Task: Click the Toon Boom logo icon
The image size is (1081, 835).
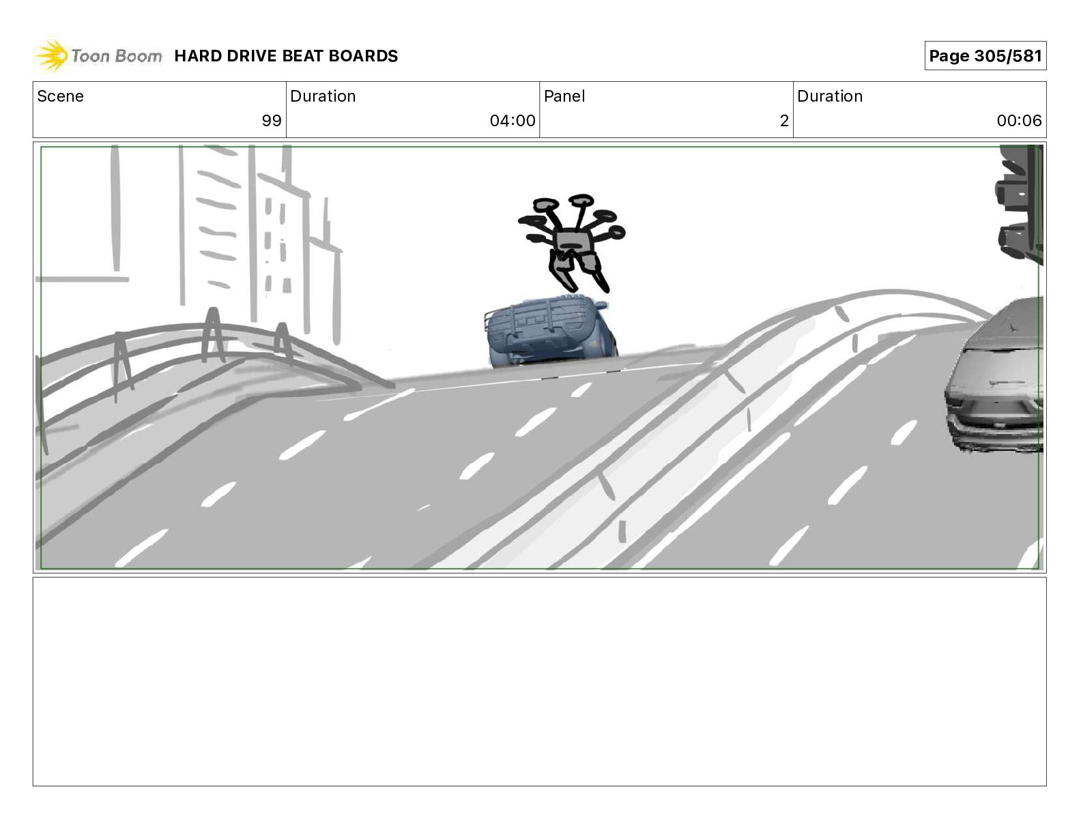Action: [x=52, y=56]
